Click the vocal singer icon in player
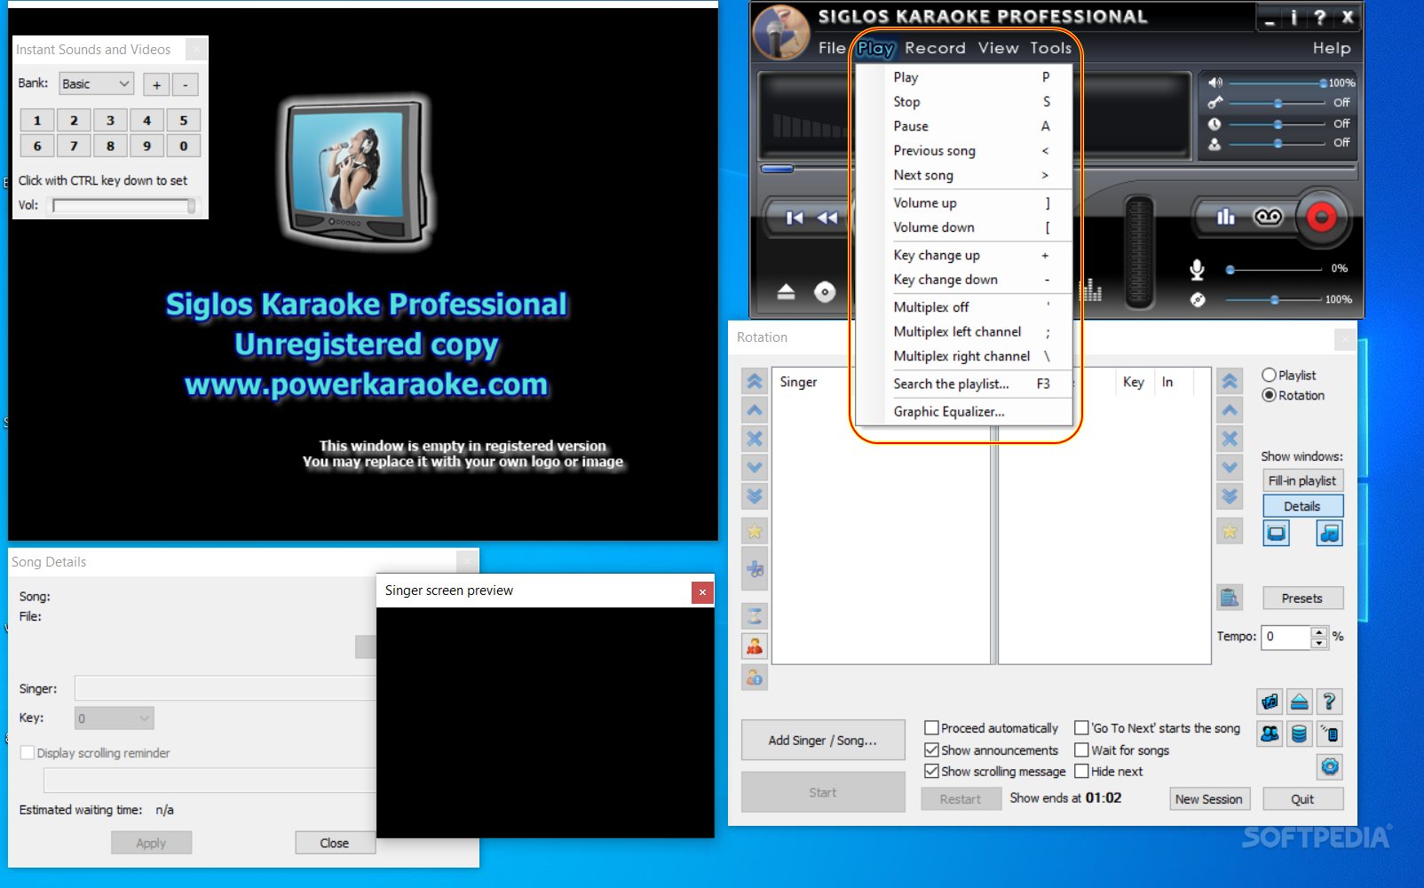 tap(1214, 143)
